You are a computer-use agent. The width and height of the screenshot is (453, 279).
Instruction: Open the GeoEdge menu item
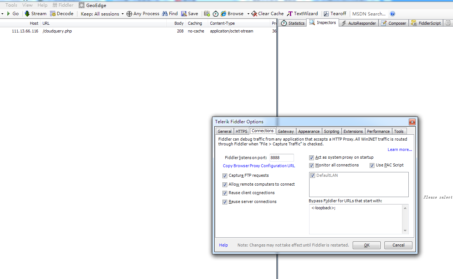coord(93,5)
